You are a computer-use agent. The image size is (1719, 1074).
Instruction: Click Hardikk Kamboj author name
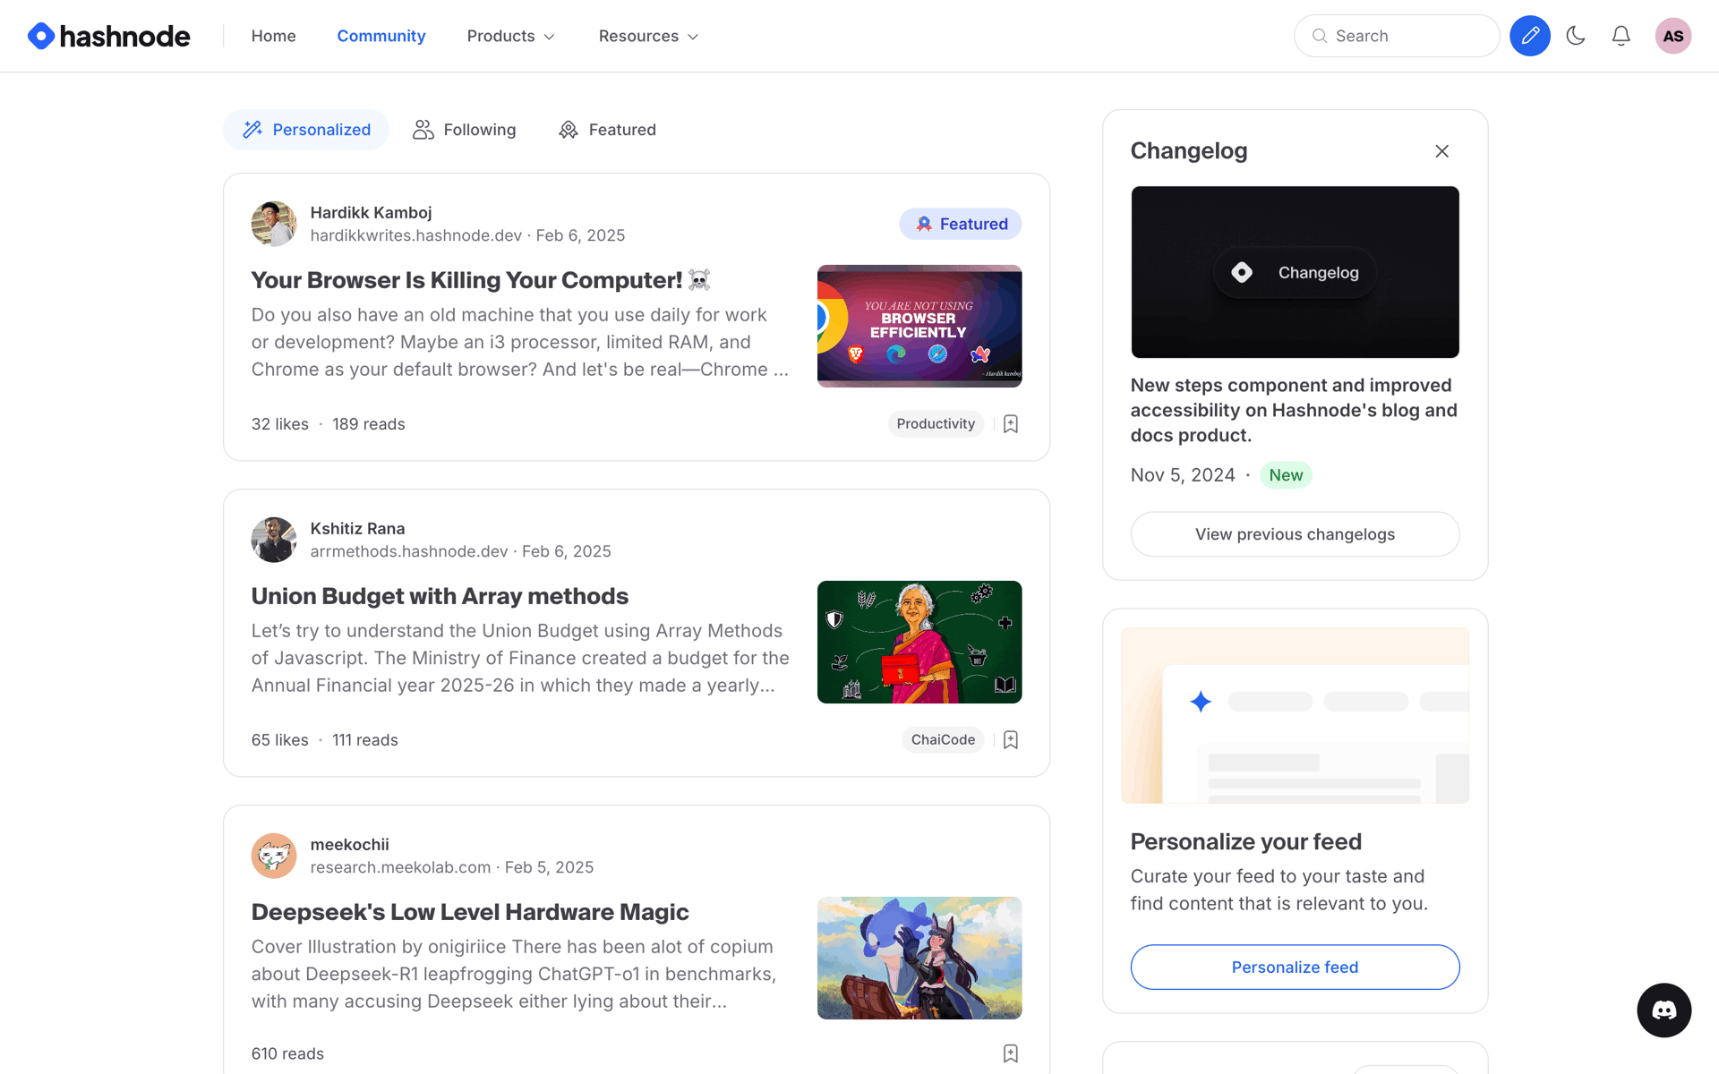point(371,212)
